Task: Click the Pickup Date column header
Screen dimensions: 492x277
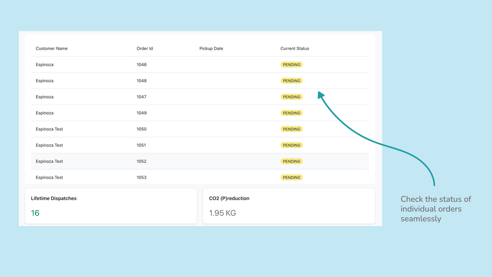Action: pos(211,48)
